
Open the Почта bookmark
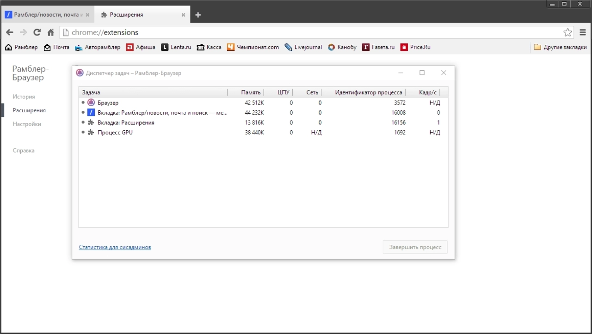[x=56, y=47]
